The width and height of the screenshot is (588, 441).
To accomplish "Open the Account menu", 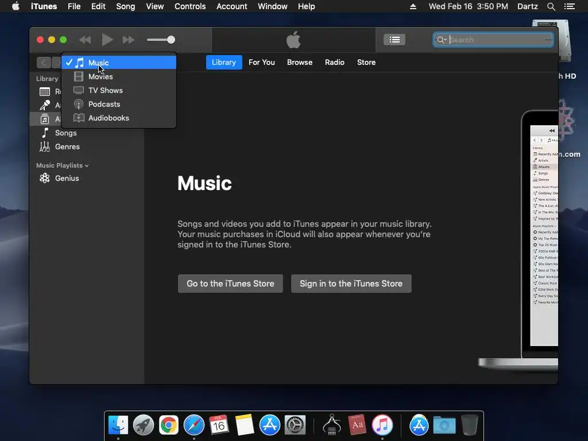I will [x=232, y=6].
